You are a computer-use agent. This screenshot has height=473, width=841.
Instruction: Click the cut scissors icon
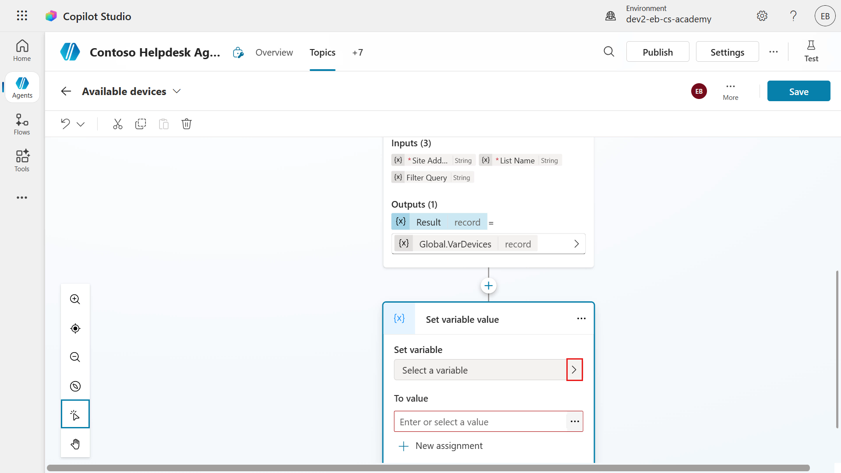117,124
